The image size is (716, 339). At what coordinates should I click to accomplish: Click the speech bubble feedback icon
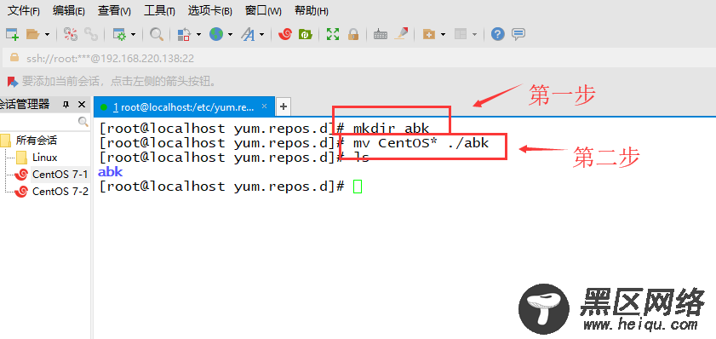click(518, 34)
